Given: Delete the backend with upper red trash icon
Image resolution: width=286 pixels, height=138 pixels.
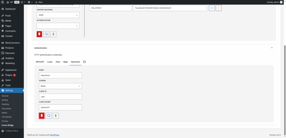Looking at the screenshot, I should coord(39,34).
